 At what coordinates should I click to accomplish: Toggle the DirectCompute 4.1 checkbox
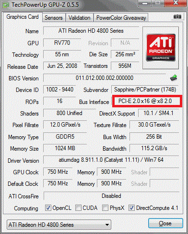click(131, 208)
